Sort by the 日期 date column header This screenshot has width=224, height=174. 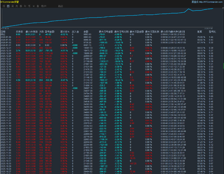3,31
